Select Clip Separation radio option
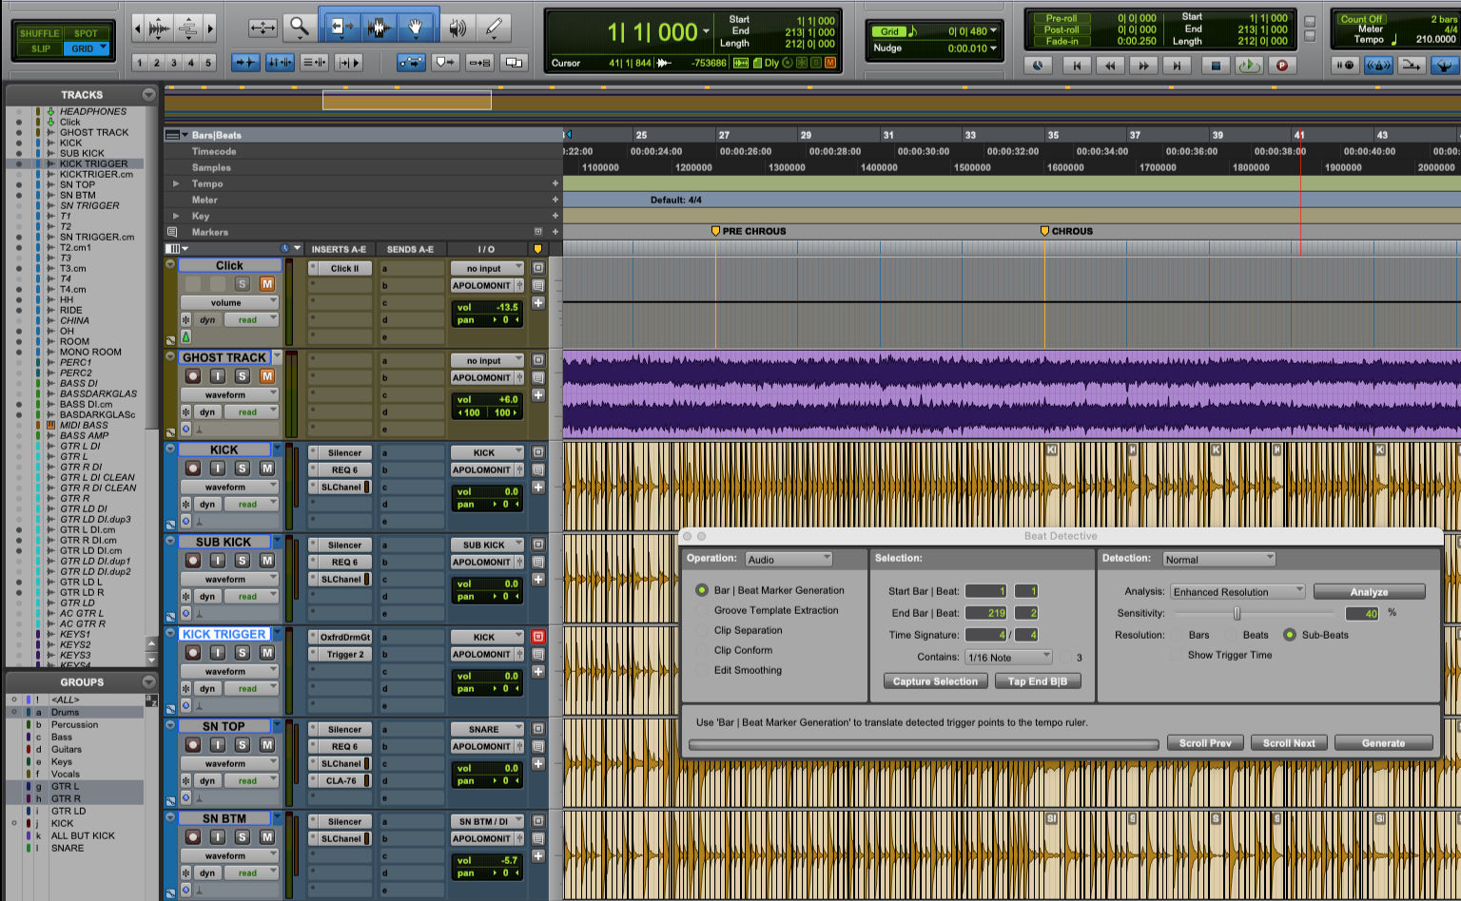1461x901 pixels. pos(702,630)
